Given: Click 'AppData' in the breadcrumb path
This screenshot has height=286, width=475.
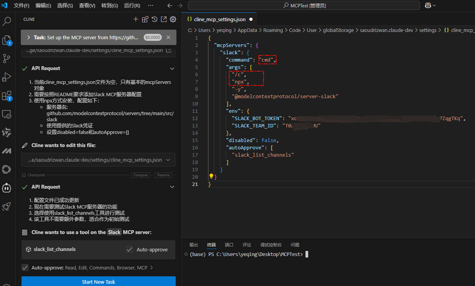Looking at the screenshot, I should pos(247,30).
